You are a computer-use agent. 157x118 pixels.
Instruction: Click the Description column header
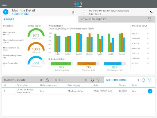pos(22,85)
